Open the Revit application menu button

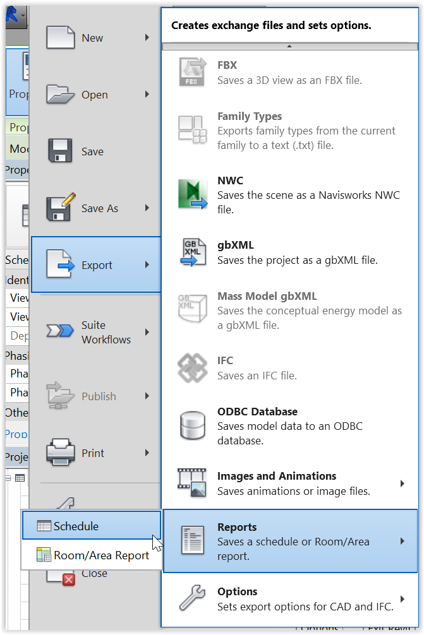coord(16,16)
